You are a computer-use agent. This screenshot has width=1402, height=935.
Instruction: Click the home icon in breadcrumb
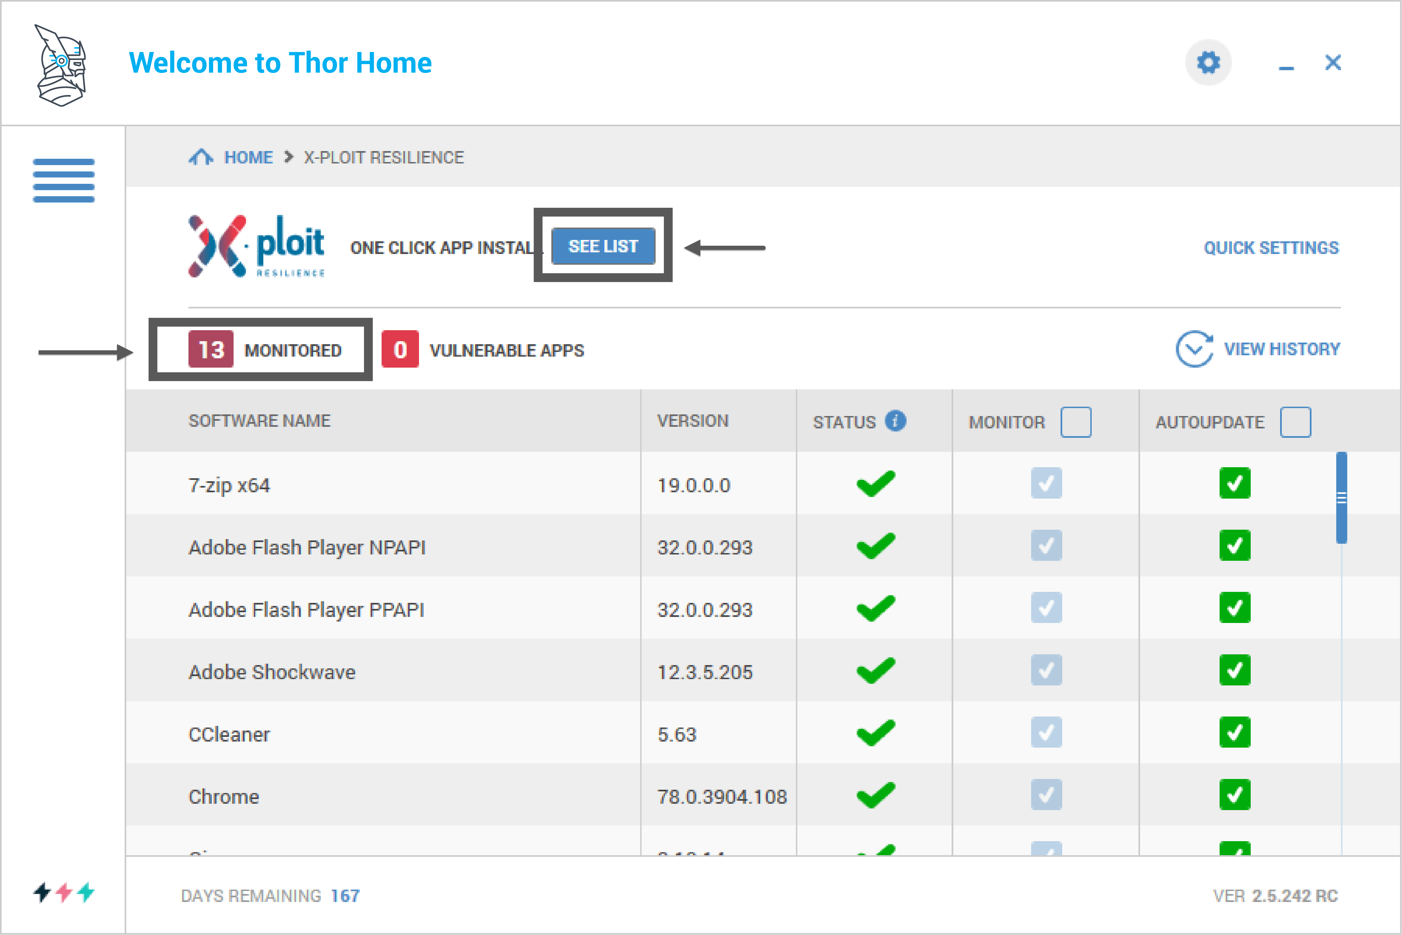click(x=201, y=157)
